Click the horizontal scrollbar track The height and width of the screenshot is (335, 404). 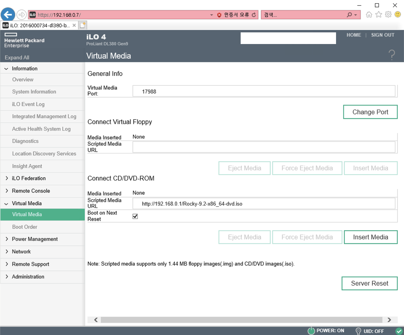242,320
